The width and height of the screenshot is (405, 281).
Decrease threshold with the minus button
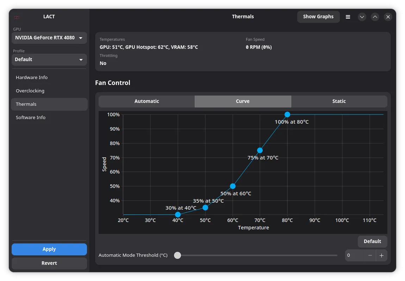click(x=370, y=255)
